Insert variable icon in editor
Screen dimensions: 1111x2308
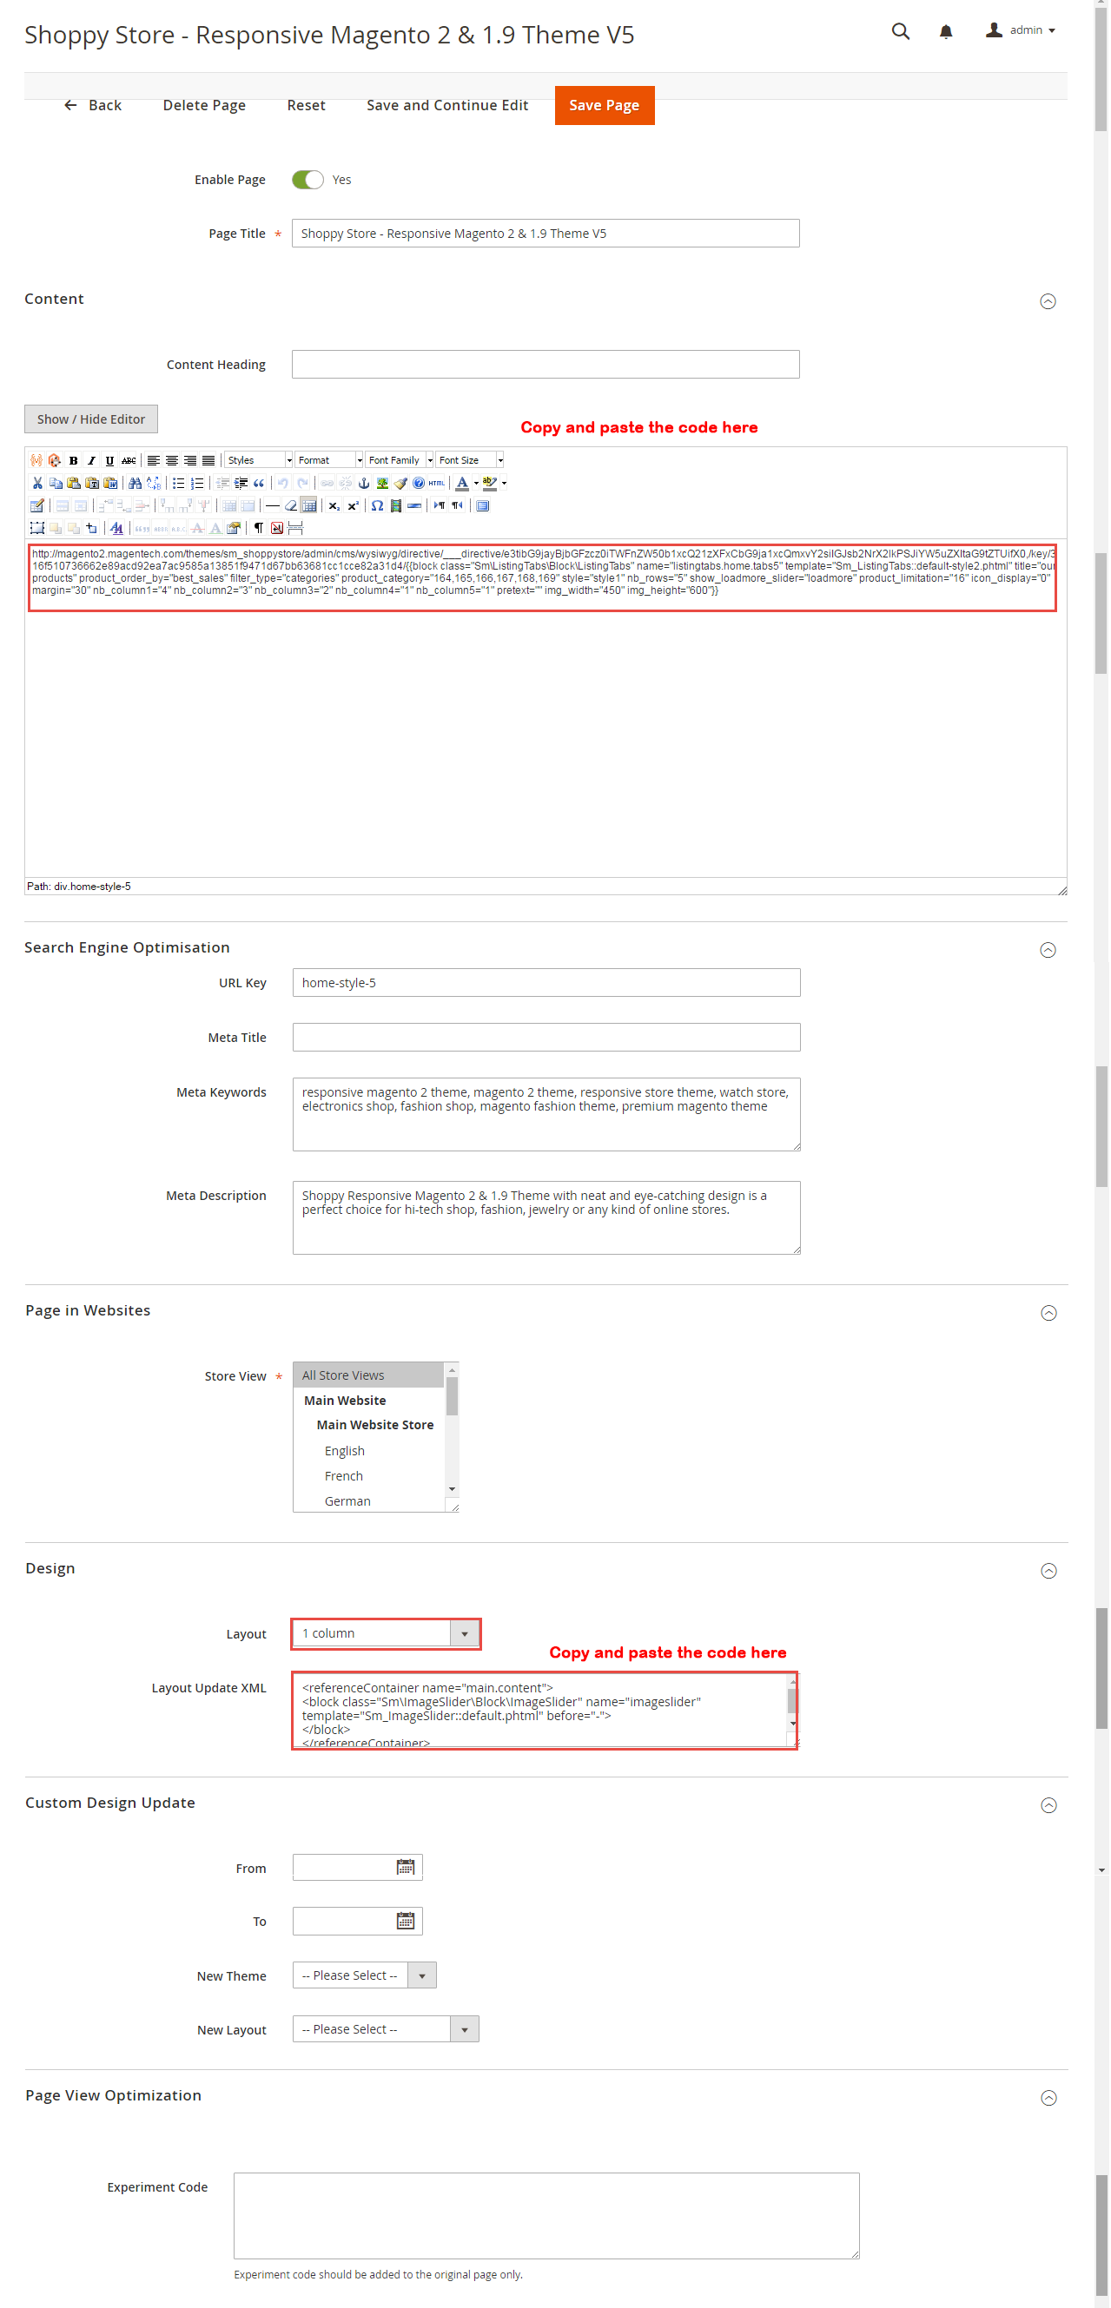(36, 460)
